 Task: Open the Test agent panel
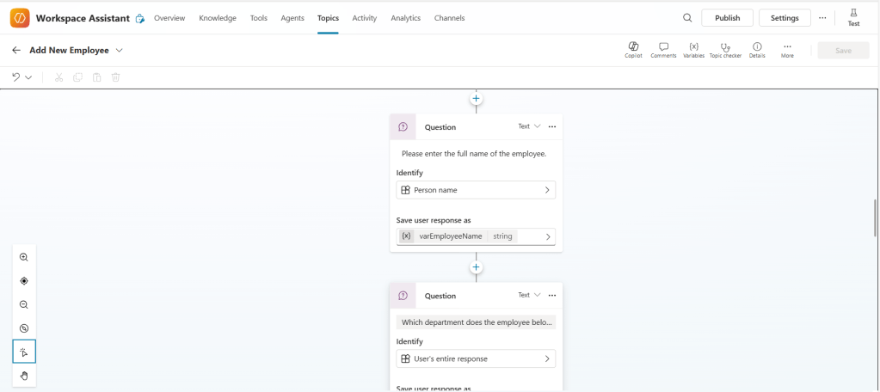[x=853, y=17]
